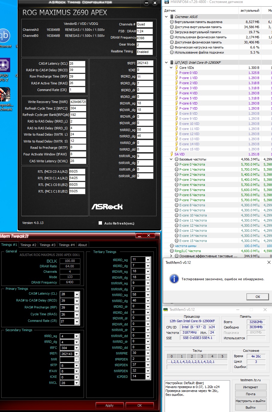
Task: Expand Основные эффективные тактовые row
Action: tap(171, 256)
